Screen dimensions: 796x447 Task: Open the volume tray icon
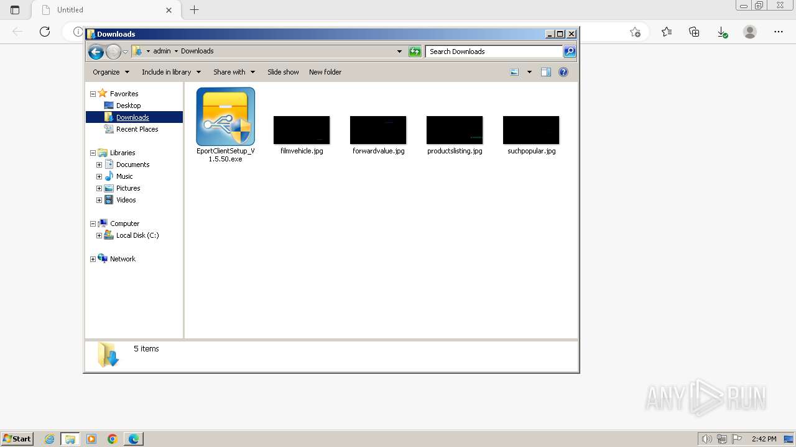pos(706,439)
